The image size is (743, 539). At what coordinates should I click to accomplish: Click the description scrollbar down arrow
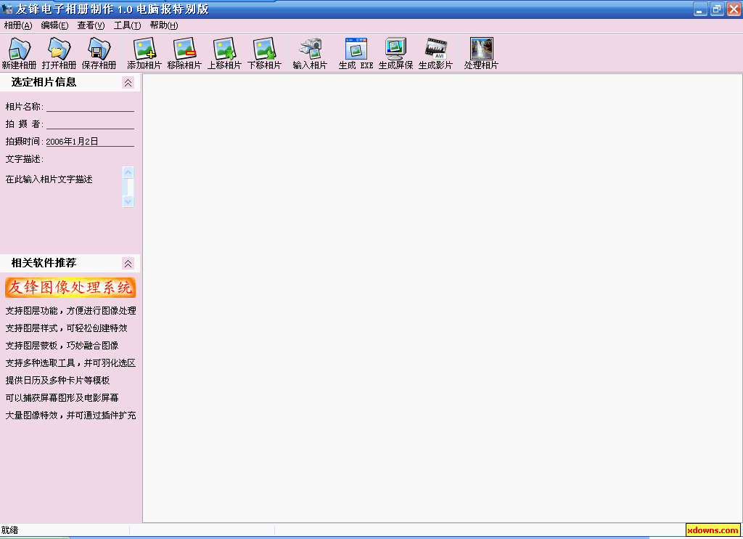coord(128,202)
